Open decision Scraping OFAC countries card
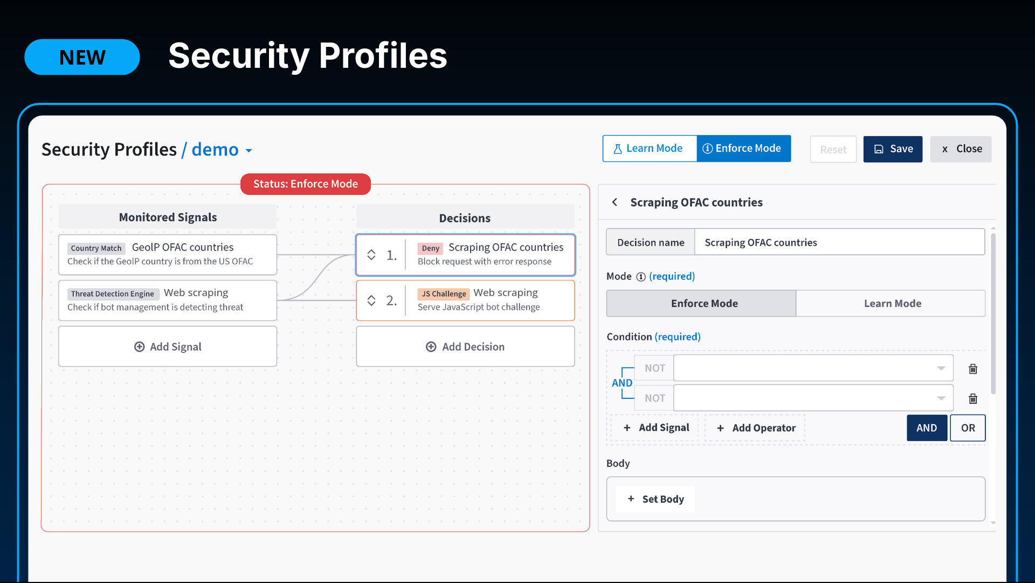The height and width of the screenshot is (583, 1035). [465, 255]
